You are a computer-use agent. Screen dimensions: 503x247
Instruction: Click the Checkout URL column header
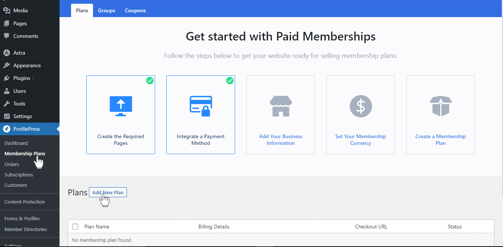[371, 227]
